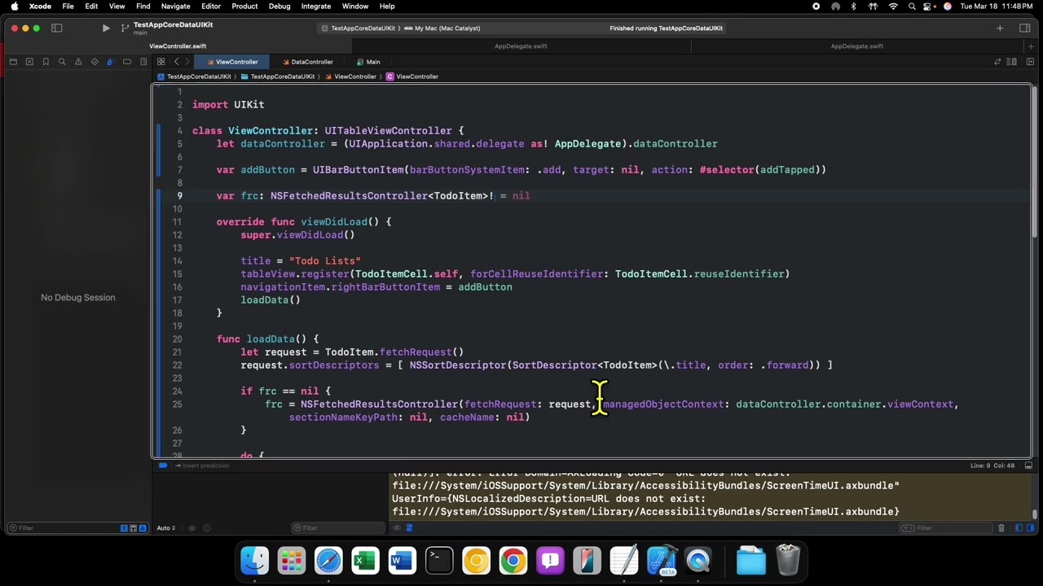Open the Xcode menu
The image size is (1043, 586).
tap(40, 7)
